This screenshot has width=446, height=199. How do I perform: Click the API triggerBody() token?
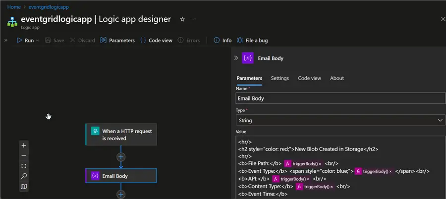291,179
